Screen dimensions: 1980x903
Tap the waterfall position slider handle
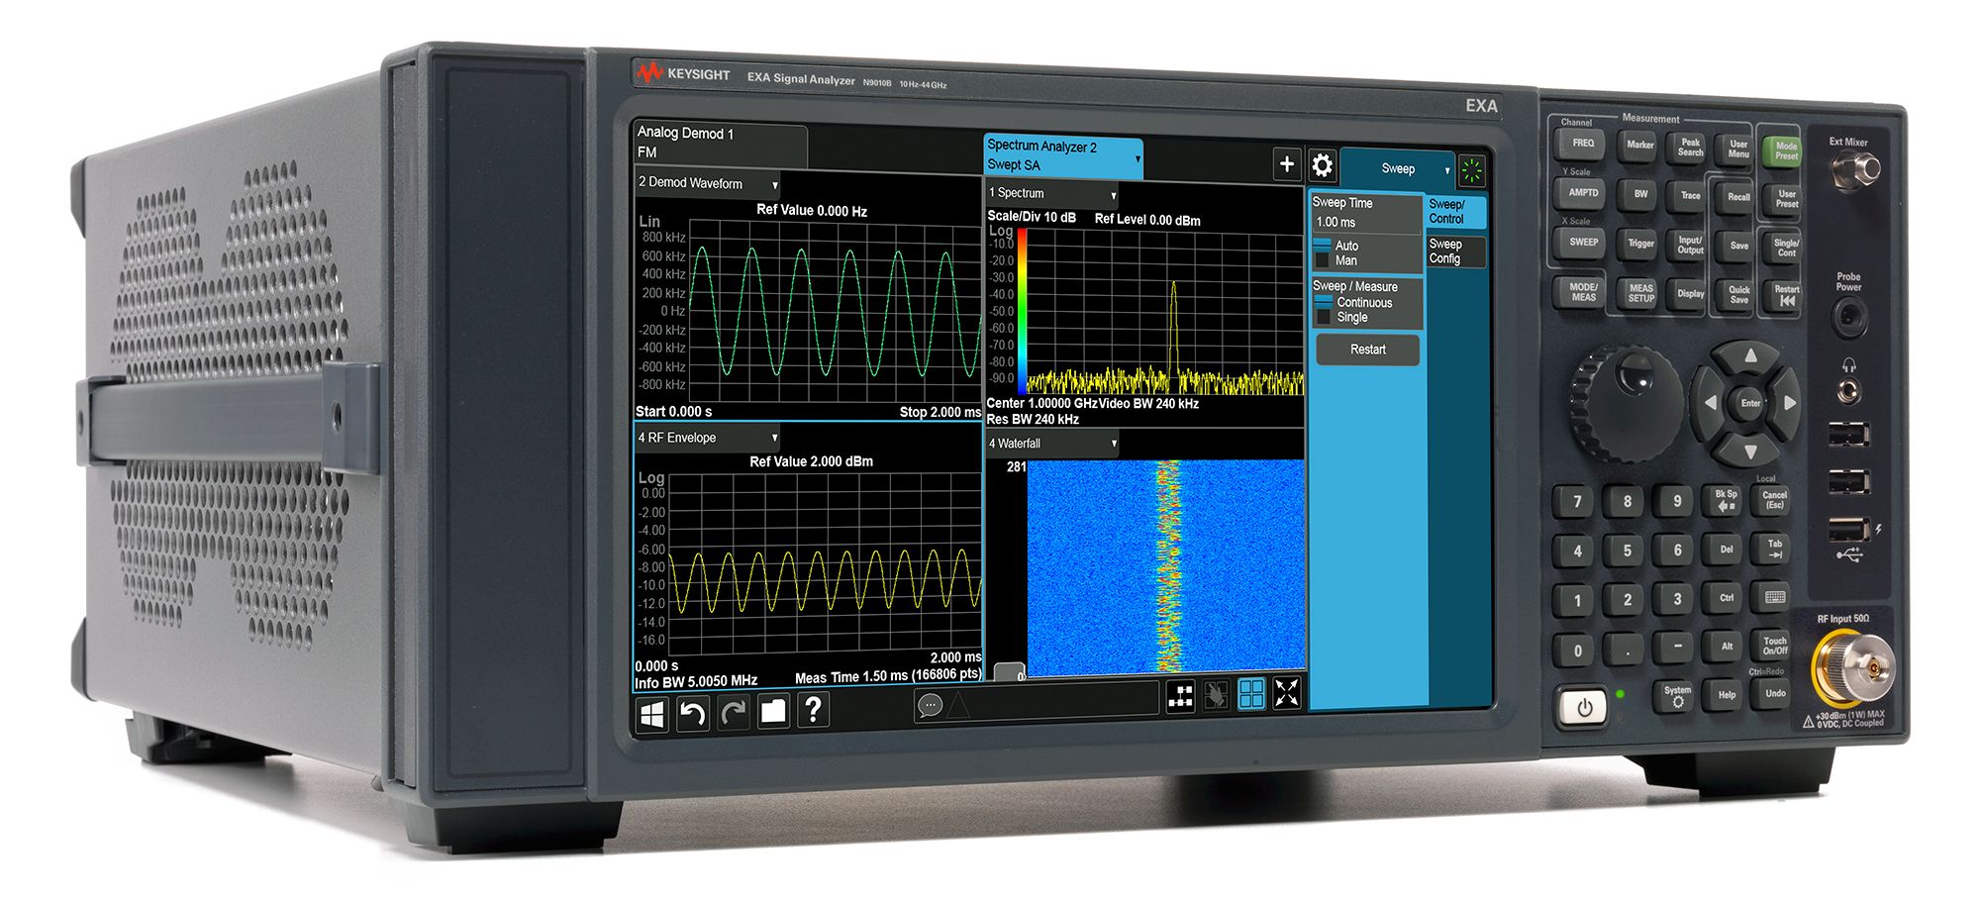click(x=1009, y=672)
